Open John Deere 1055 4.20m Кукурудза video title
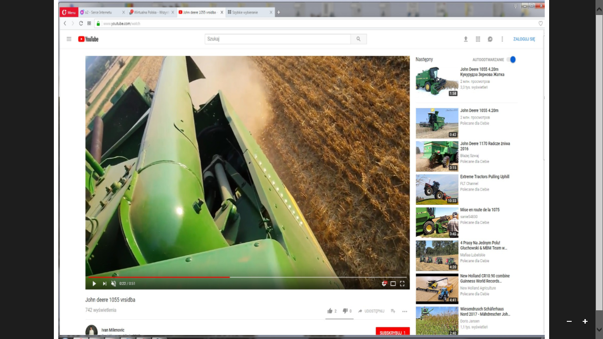The height and width of the screenshot is (339, 603). pos(482,72)
